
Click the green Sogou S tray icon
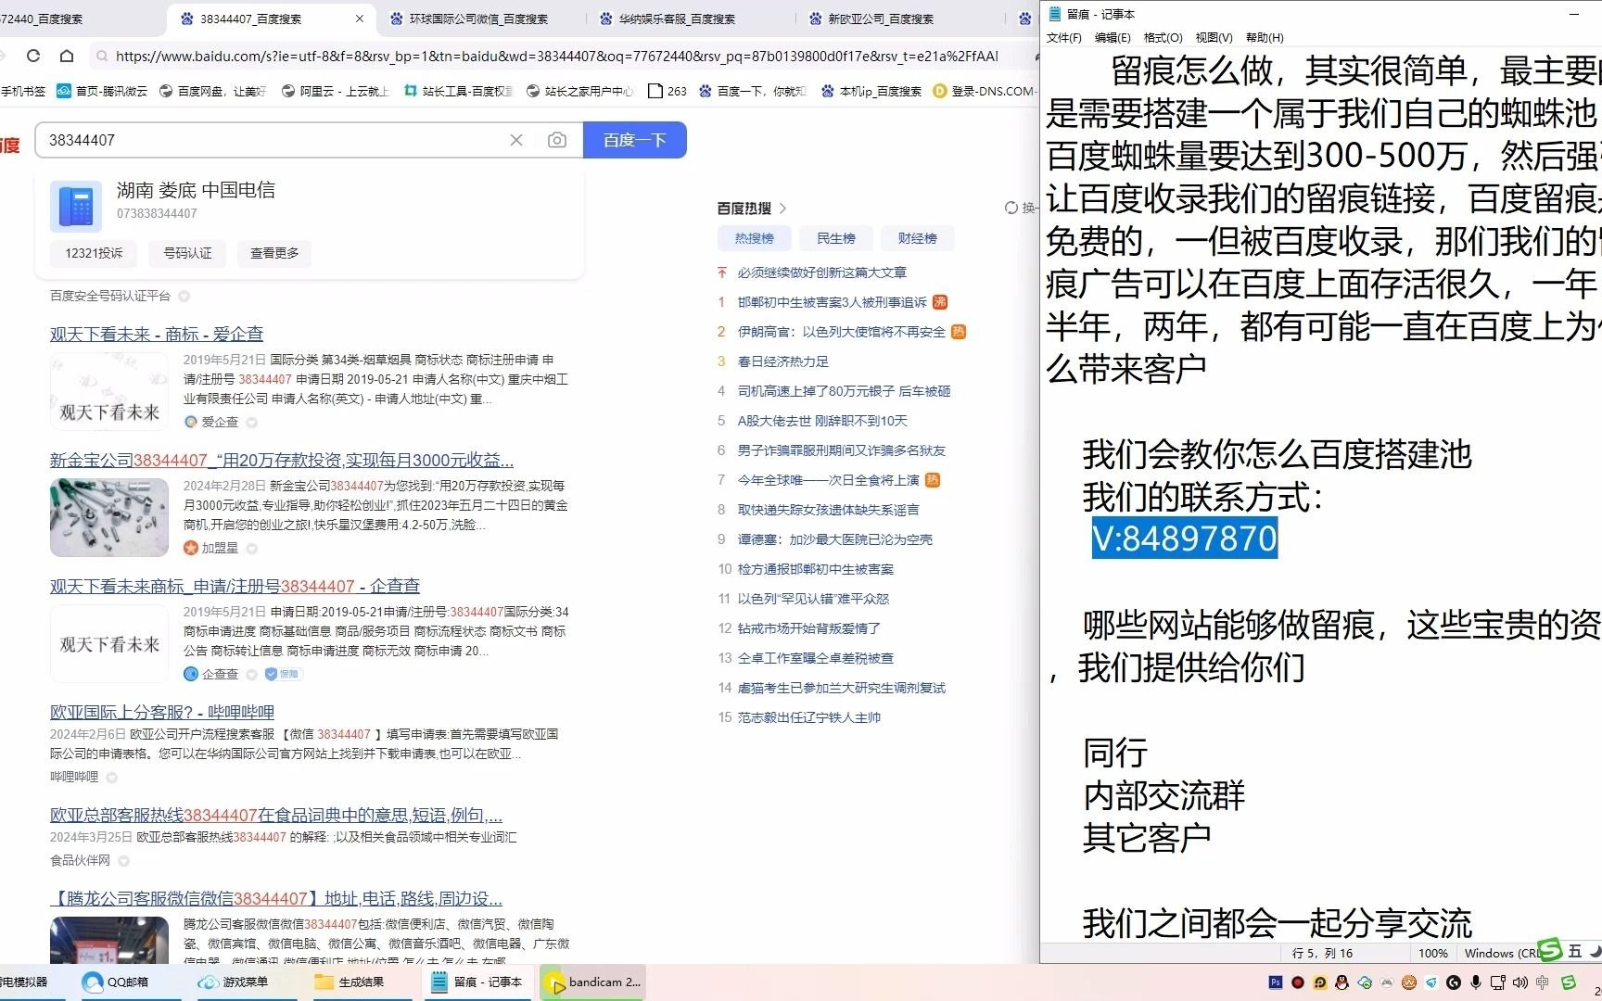click(x=1569, y=982)
